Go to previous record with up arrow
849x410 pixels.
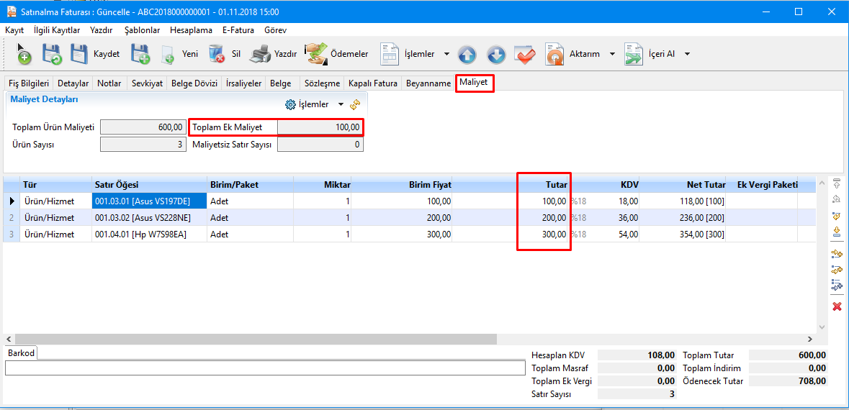467,55
